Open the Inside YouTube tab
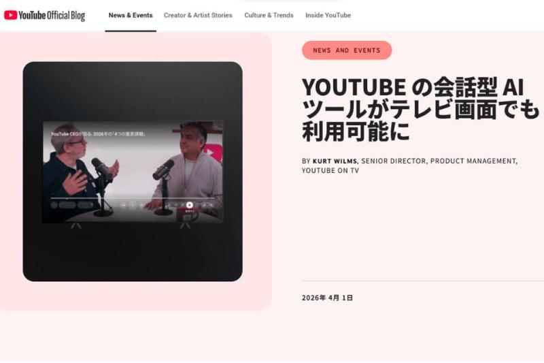 pyautogui.click(x=328, y=15)
